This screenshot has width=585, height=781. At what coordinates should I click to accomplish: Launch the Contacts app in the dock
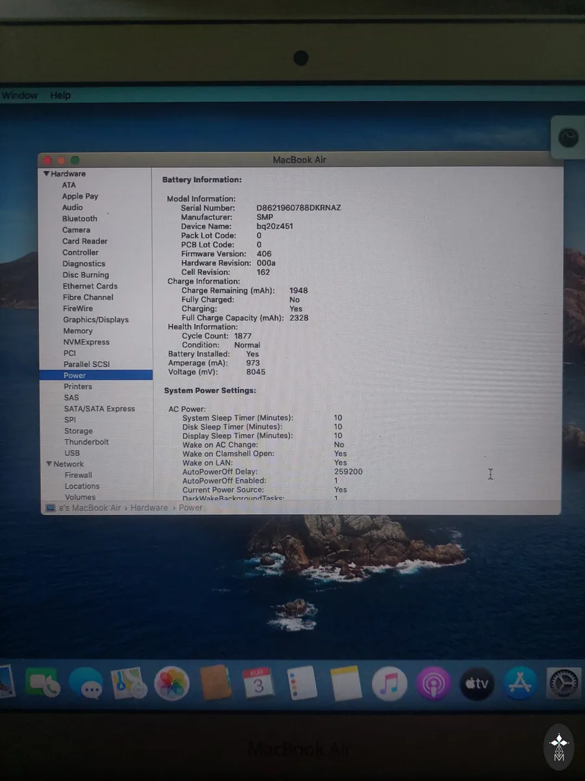[215, 683]
